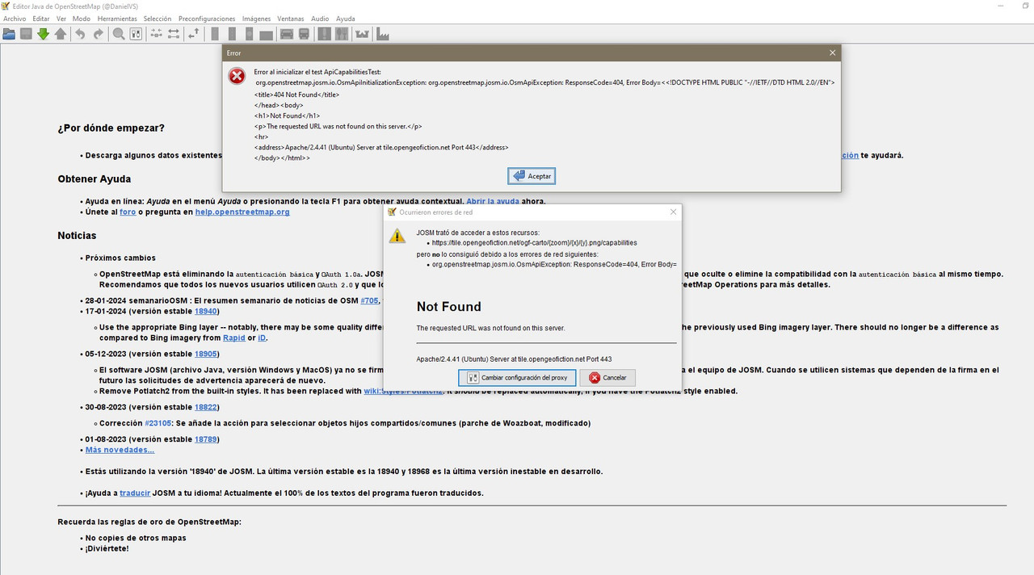Click '<title>404 Not Found</title>' error line
This screenshot has width=1034, height=575.
(296, 94)
